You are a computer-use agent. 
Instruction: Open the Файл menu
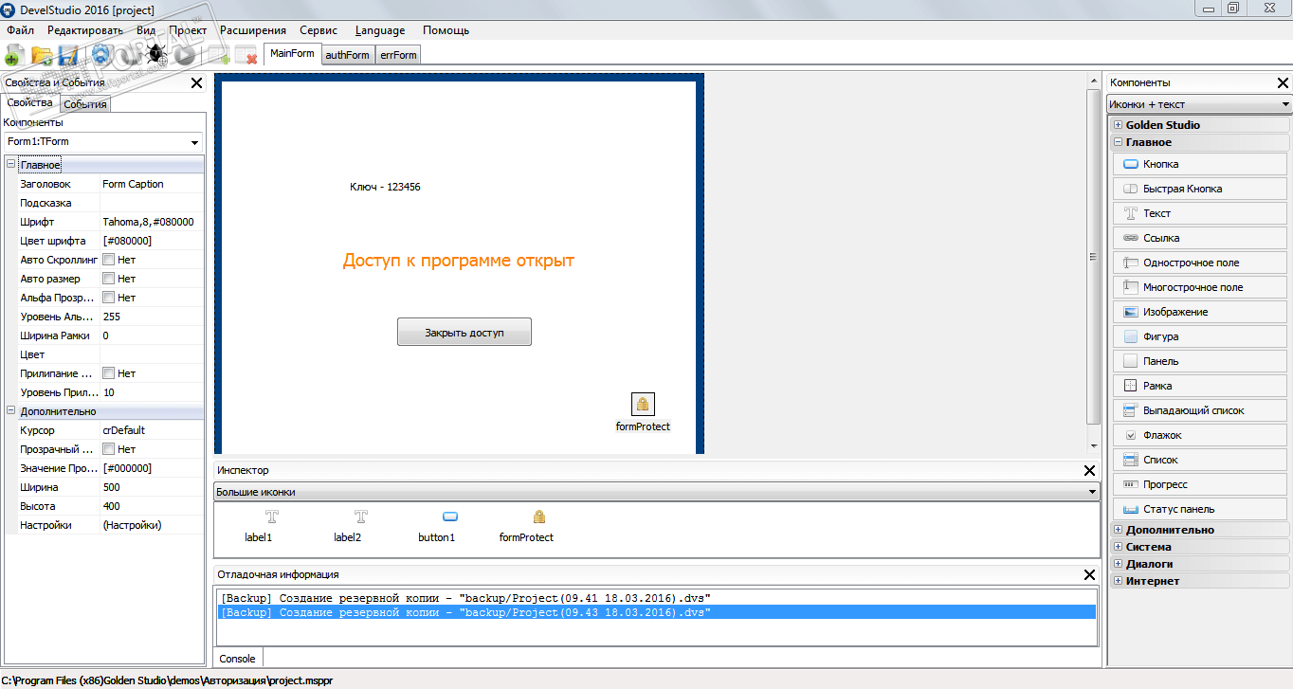click(x=20, y=30)
